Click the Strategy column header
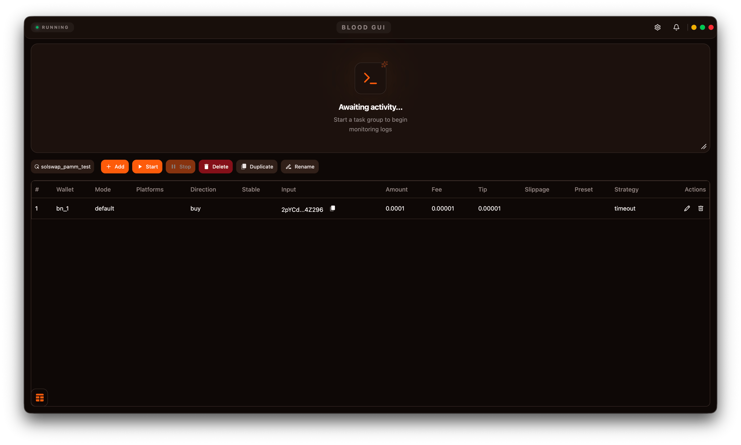The height and width of the screenshot is (445, 741). pyautogui.click(x=626, y=189)
